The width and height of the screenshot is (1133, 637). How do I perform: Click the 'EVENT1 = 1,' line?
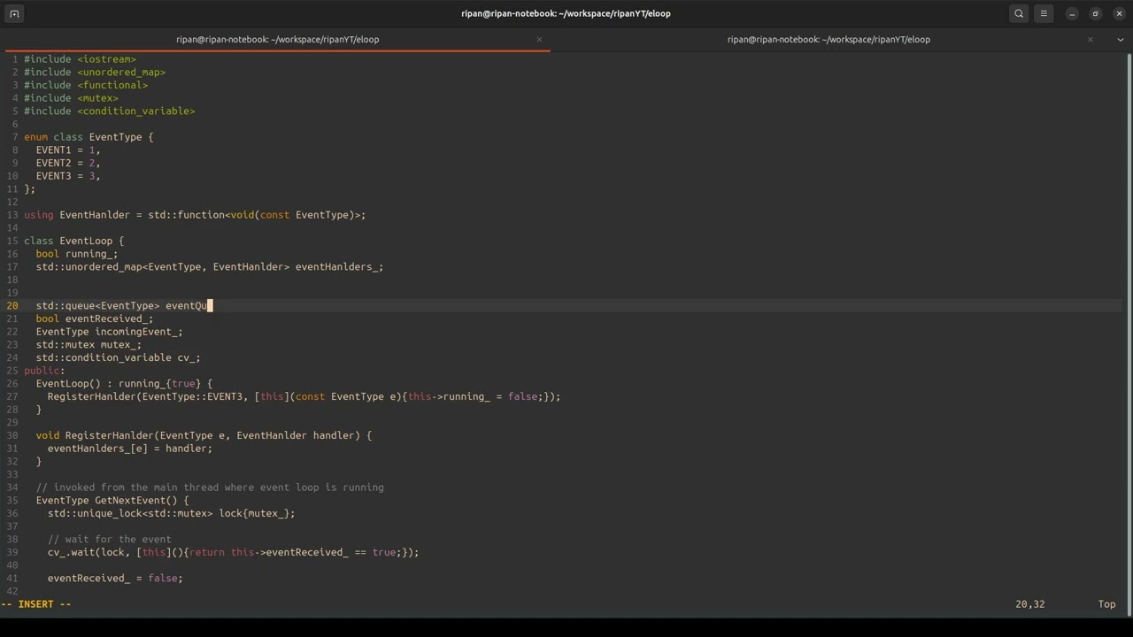[x=68, y=150]
